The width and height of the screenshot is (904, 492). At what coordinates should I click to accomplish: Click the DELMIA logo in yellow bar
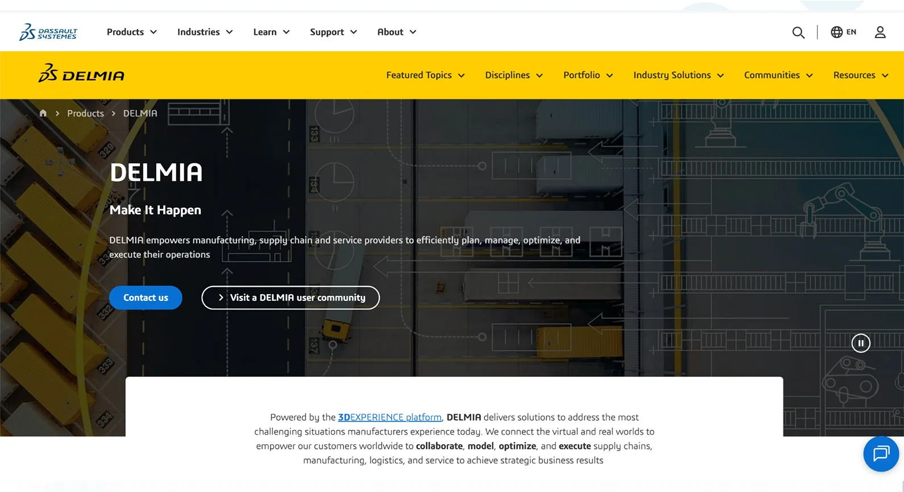click(81, 74)
